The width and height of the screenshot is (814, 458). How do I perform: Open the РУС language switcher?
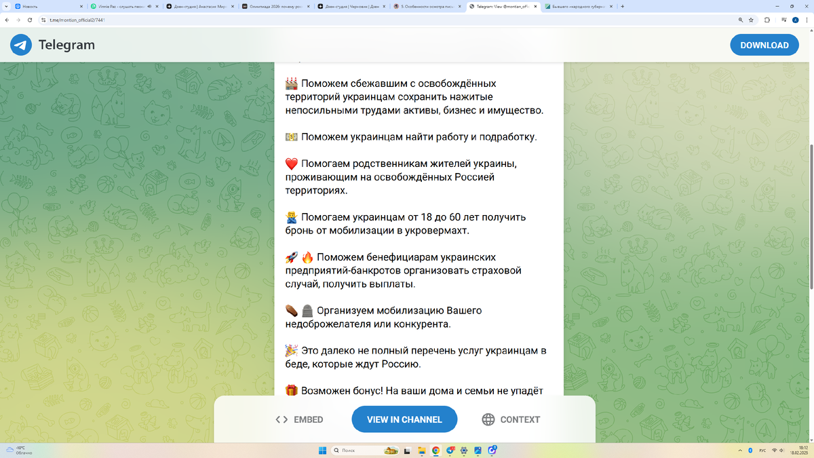[763, 450]
